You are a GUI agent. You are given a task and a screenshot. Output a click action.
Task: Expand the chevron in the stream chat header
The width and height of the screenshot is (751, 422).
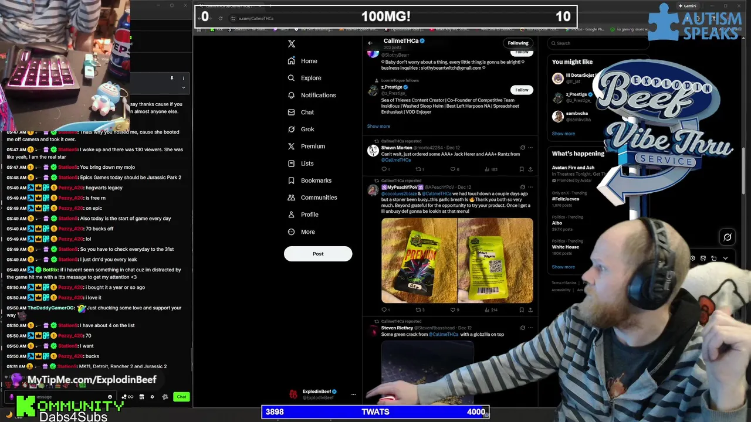pyautogui.click(x=183, y=87)
